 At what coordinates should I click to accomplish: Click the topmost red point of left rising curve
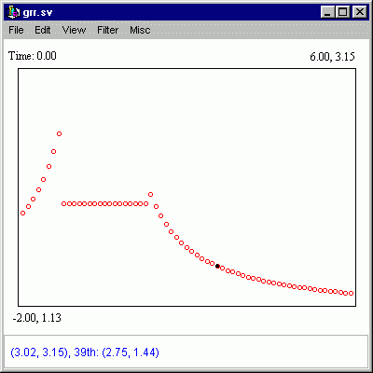(59, 134)
